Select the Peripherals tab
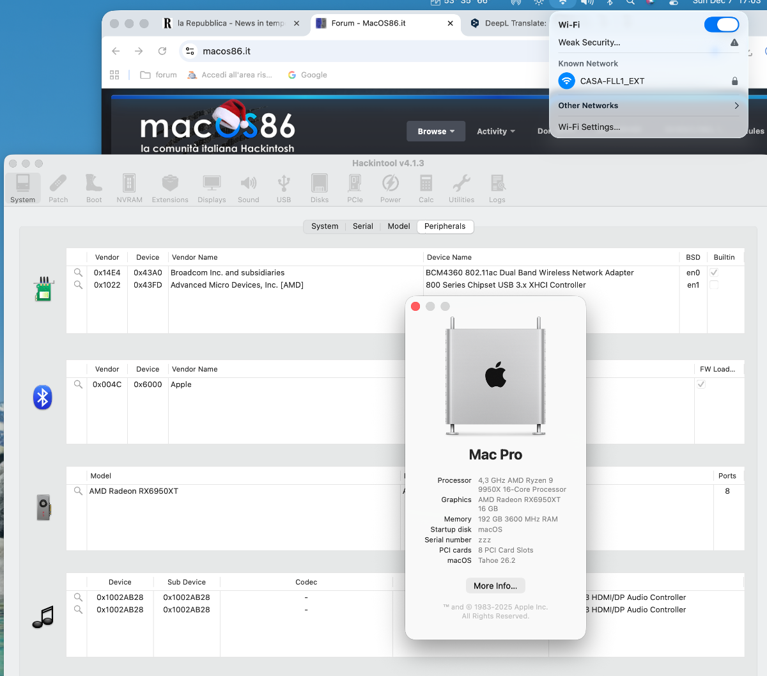Image resolution: width=767 pixels, height=676 pixels. click(x=445, y=226)
